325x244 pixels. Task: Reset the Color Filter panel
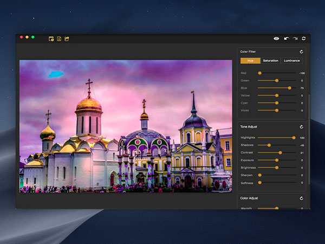coord(301,52)
